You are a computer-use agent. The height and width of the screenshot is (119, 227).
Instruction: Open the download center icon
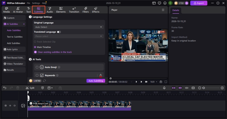tap(165, 3)
